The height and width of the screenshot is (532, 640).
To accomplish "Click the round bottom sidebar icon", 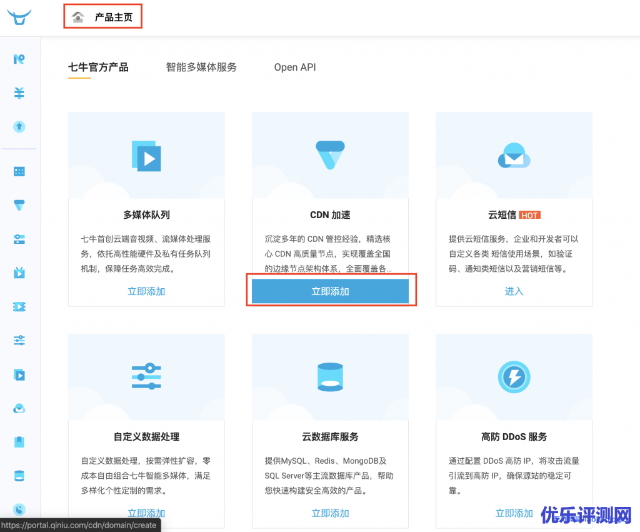I will [x=19, y=509].
